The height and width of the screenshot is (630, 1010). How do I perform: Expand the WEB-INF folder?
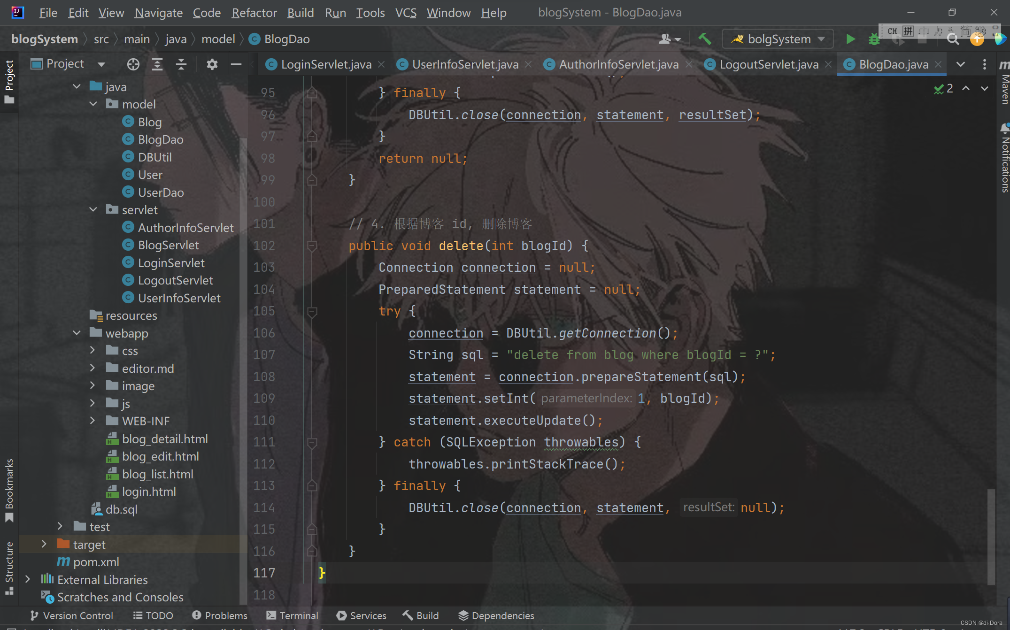[93, 421]
